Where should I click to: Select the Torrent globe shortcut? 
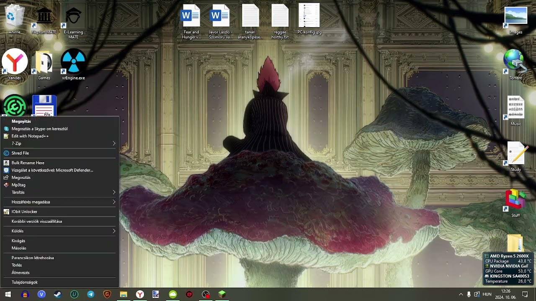[515, 65]
